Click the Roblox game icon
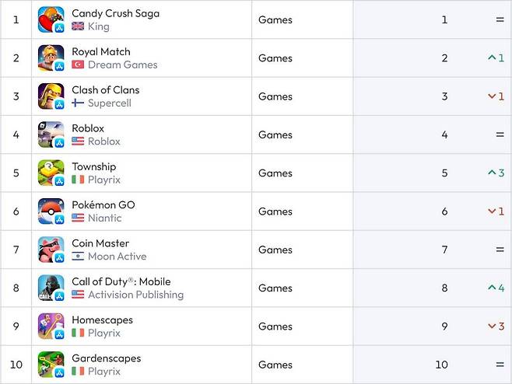This screenshot has height=384, width=512. (x=51, y=134)
